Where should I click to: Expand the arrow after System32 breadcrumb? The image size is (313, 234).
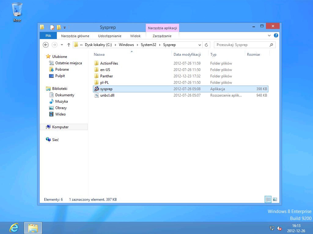click(160, 45)
